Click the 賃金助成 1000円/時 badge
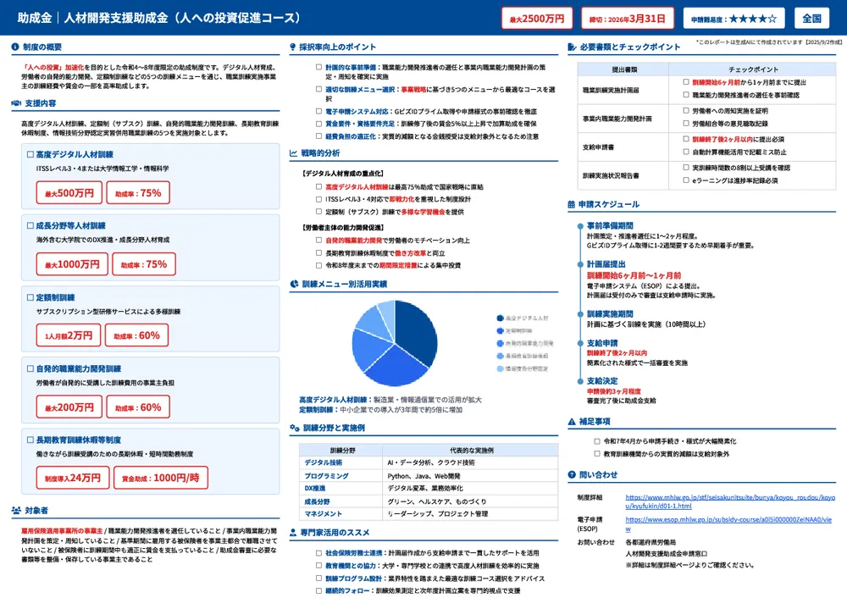The height and width of the screenshot is (598, 847). 161,478
